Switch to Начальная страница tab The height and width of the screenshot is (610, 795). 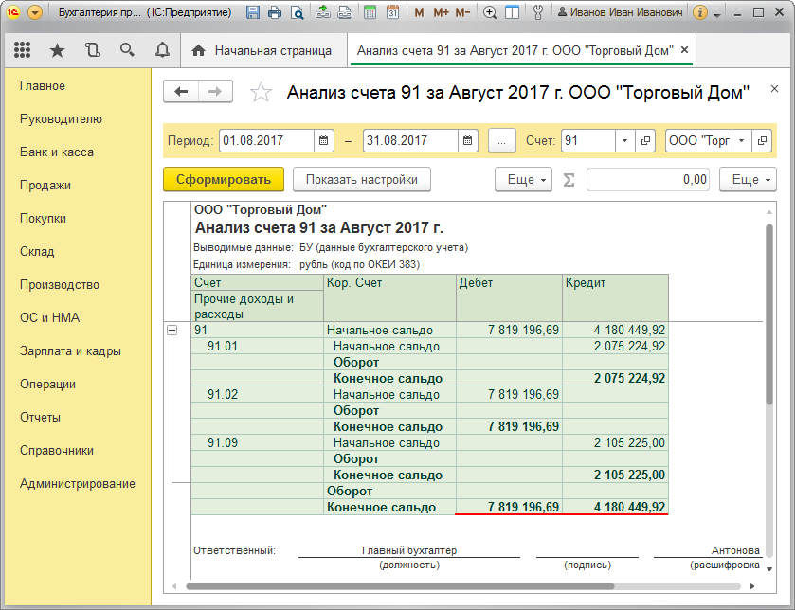(x=262, y=50)
